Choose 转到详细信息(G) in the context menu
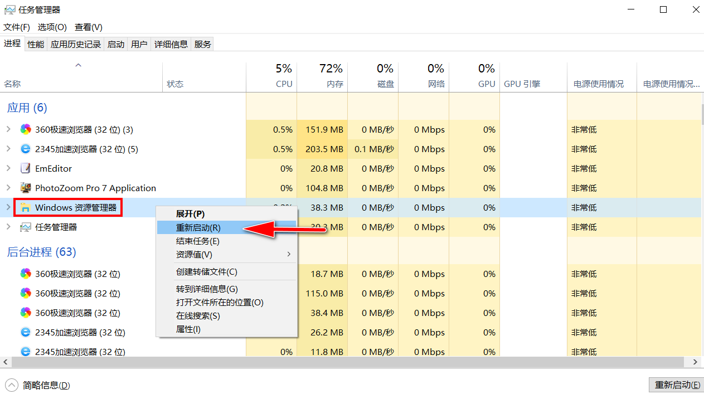This screenshot has height=399, width=704. tap(227, 289)
